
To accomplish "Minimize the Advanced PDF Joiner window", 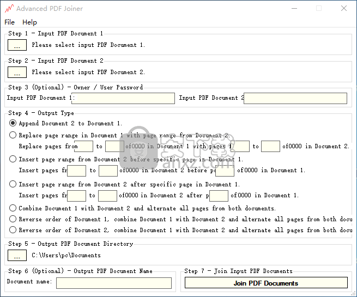I will point(294,8).
